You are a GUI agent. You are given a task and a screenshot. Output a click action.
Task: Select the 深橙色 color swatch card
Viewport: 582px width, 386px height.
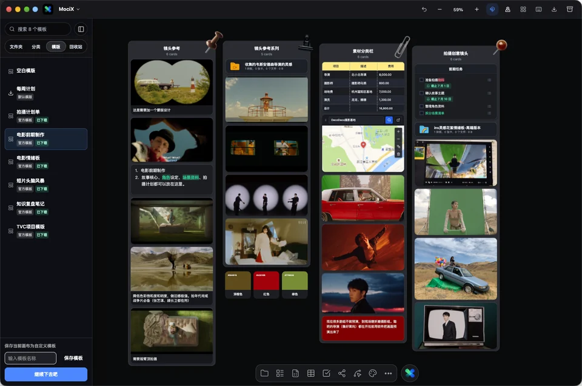point(238,285)
